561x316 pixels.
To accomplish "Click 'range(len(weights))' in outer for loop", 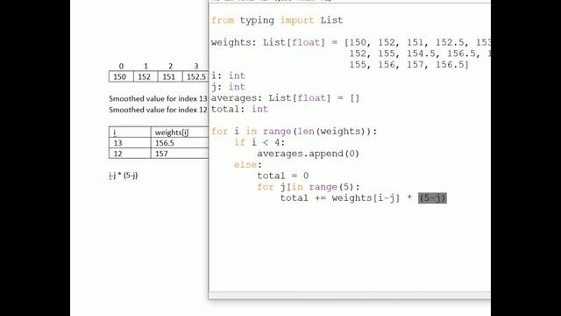I will [316, 132].
